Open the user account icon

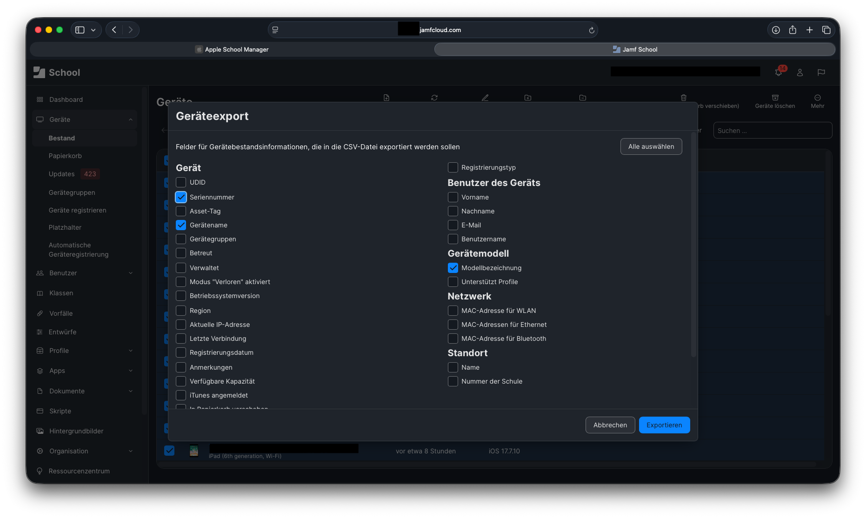pos(800,73)
